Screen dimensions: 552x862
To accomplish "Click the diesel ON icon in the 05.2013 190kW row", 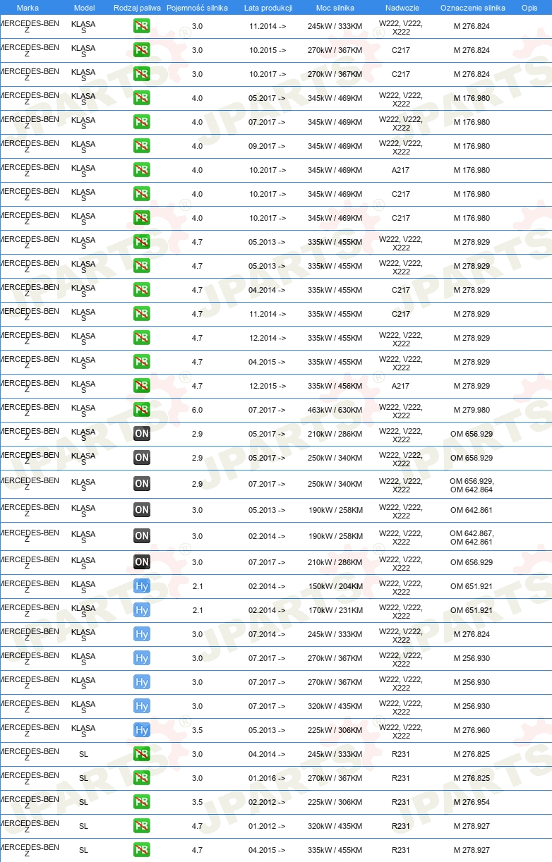I will [142, 510].
